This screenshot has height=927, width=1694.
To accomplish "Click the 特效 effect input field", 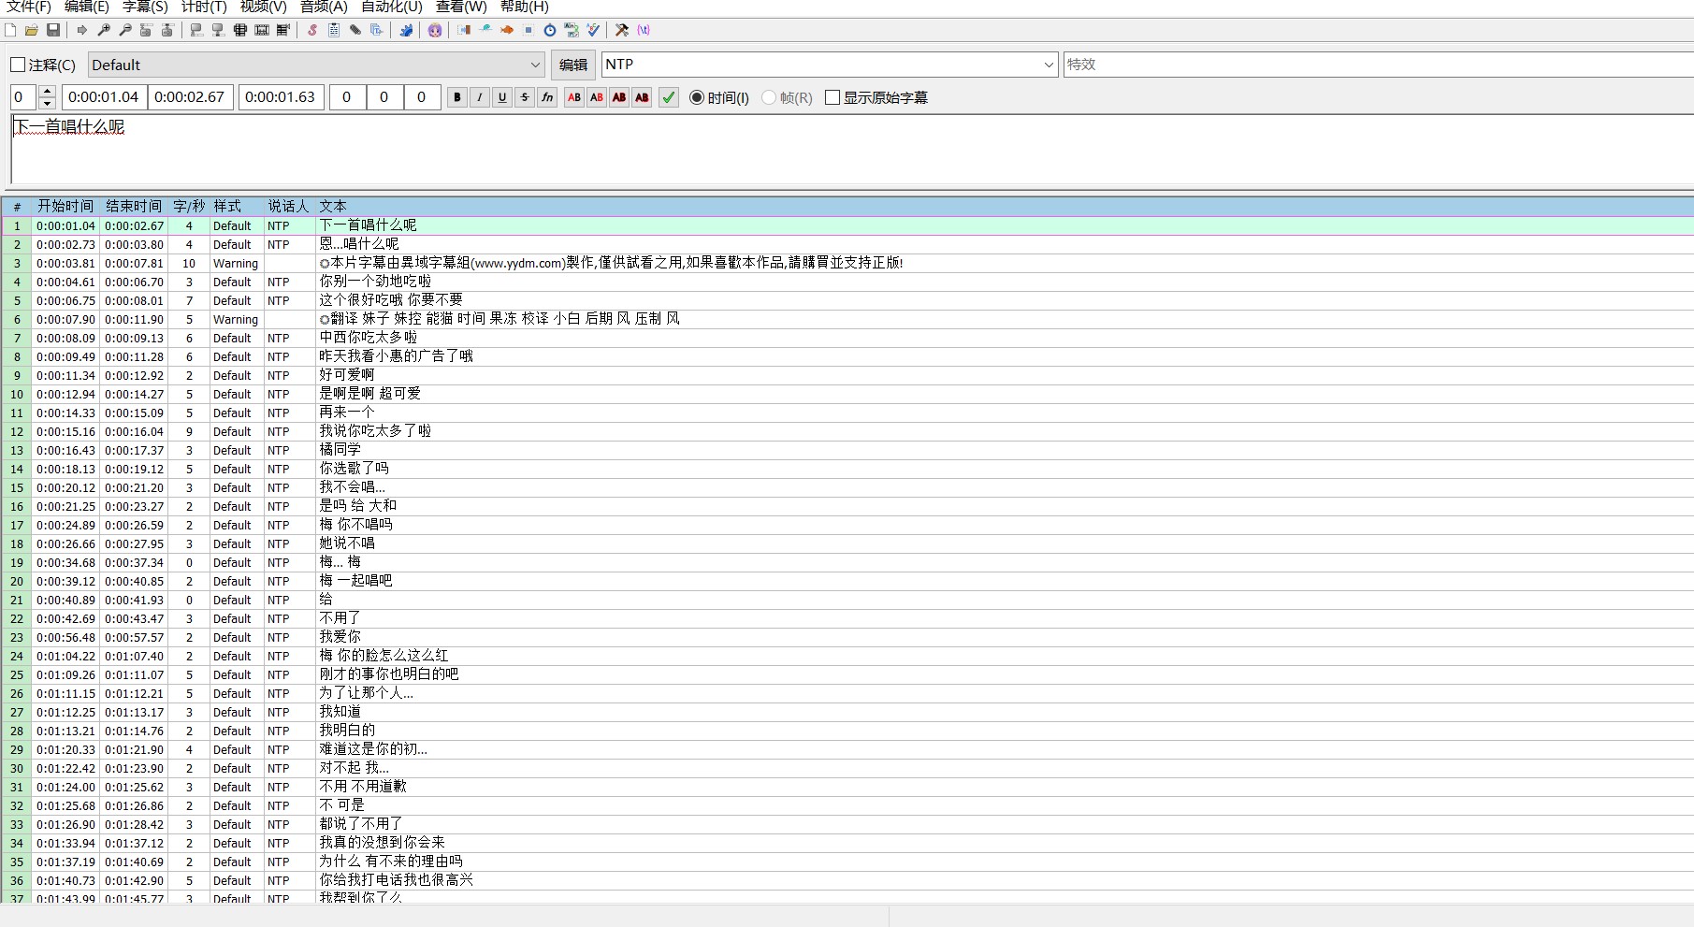I will pos(1378,65).
